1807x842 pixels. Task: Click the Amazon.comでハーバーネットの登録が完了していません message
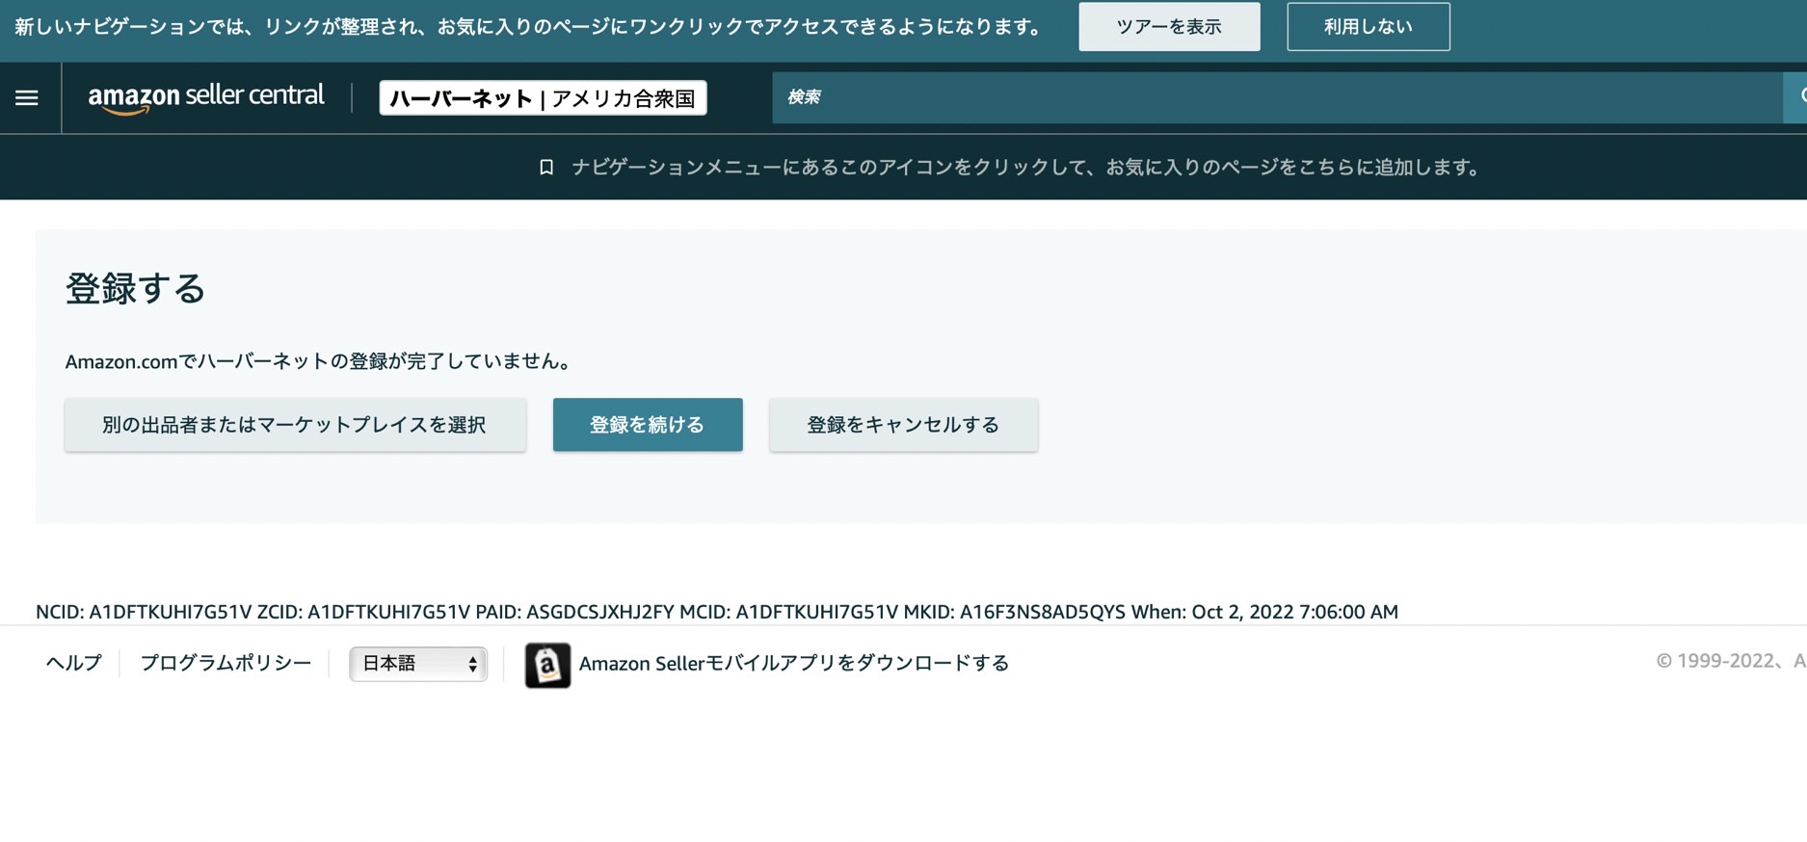pos(321,361)
